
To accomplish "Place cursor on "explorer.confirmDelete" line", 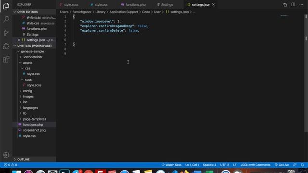I will (110, 31).
